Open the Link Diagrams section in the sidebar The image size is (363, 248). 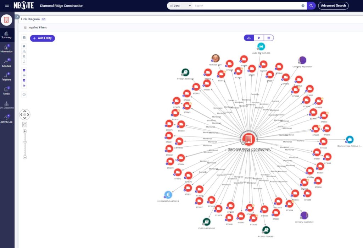coord(6,105)
